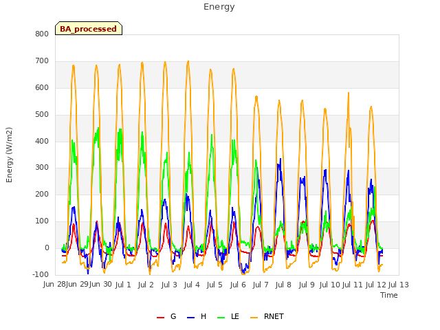Click the 700 y-axis tick label
This screenshot has width=440, height=330.
(42, 61)
